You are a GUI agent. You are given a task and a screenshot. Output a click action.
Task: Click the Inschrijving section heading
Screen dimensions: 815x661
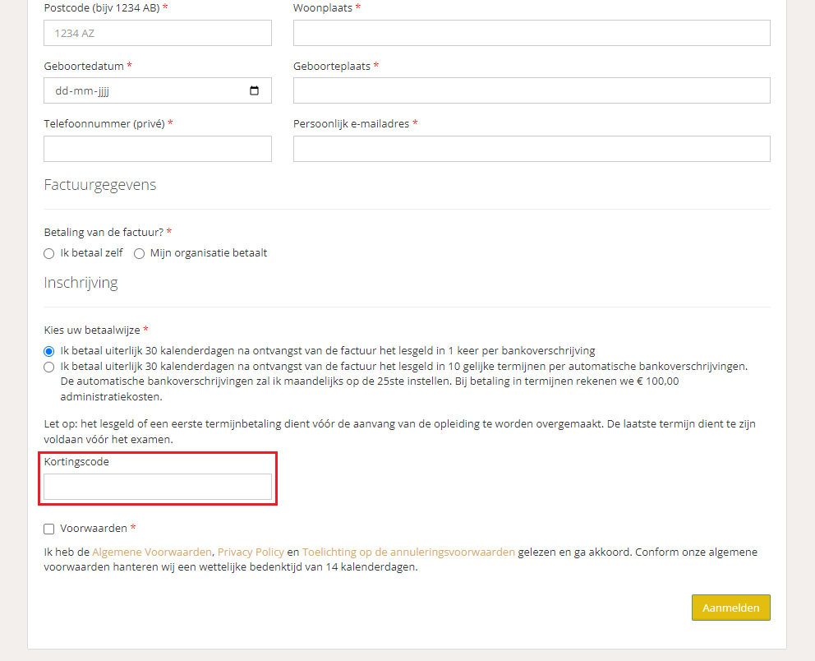(x=81, y=282)
